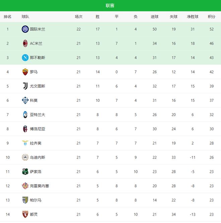The image size is (221, 223).
Task: Click the 排名 column header
Action: pyautogui.click(x=8, y=17)
